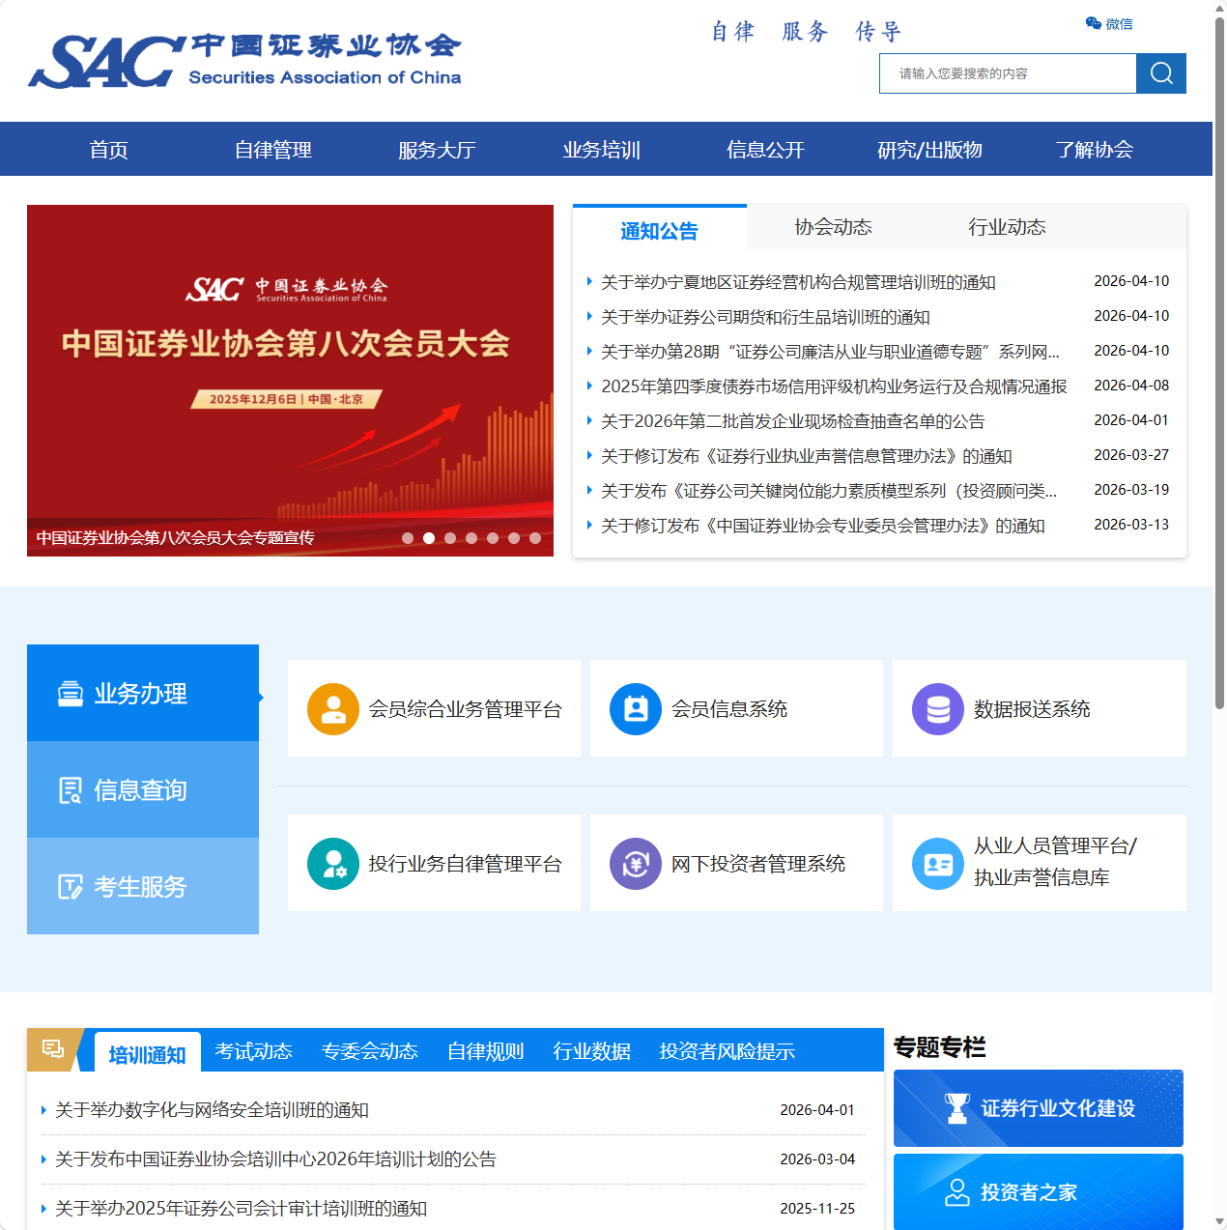Open the 2026年第二批首发企业现场检查抽查名单 notice
The width and height of the screenshot is (1227, 1230).
[792, 420]
